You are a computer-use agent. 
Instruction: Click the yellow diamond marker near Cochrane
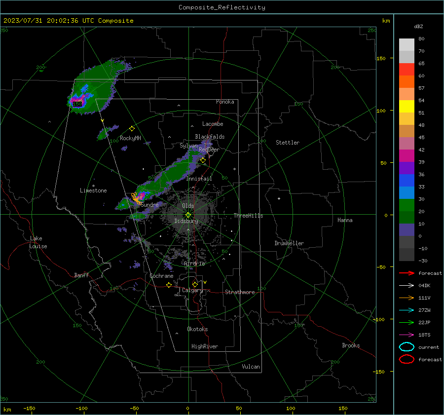point(169,285)
